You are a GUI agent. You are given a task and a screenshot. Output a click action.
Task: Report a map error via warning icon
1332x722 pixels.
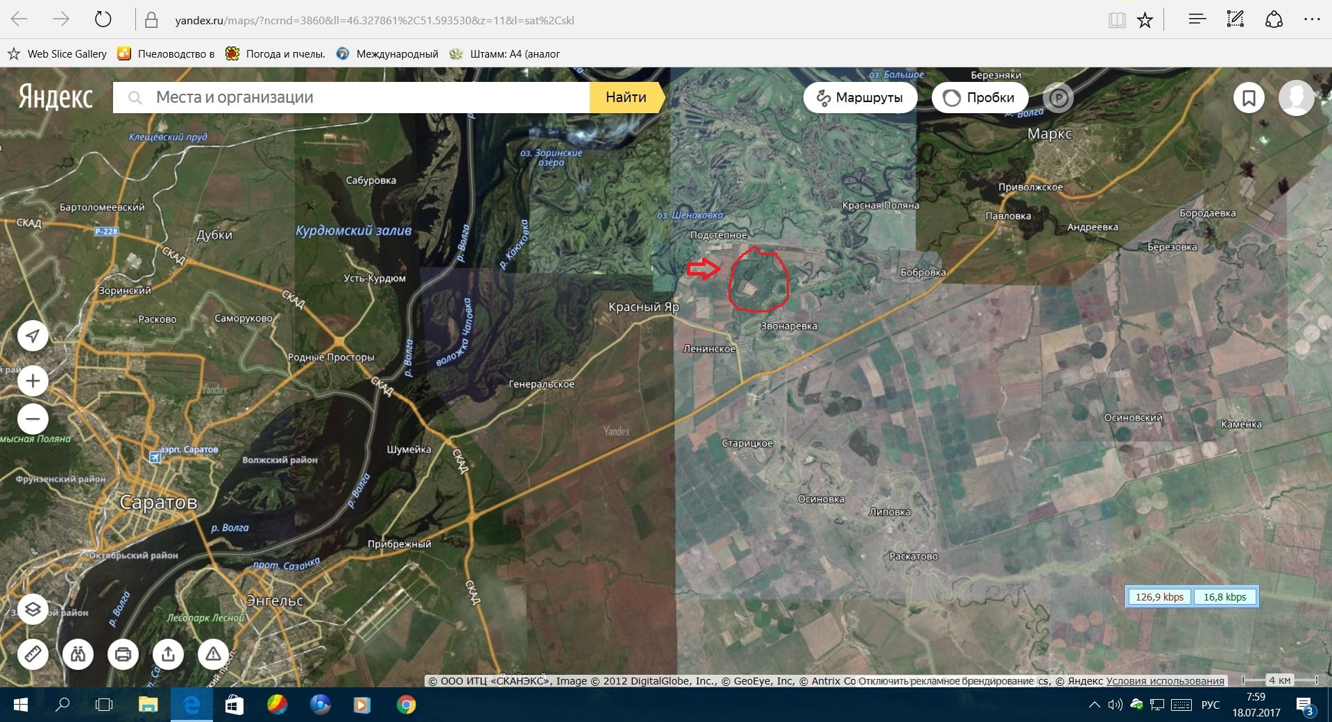pyautogui.click(x=213, y=654)
